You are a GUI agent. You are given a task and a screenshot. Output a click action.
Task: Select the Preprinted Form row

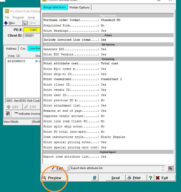(108, 25)
